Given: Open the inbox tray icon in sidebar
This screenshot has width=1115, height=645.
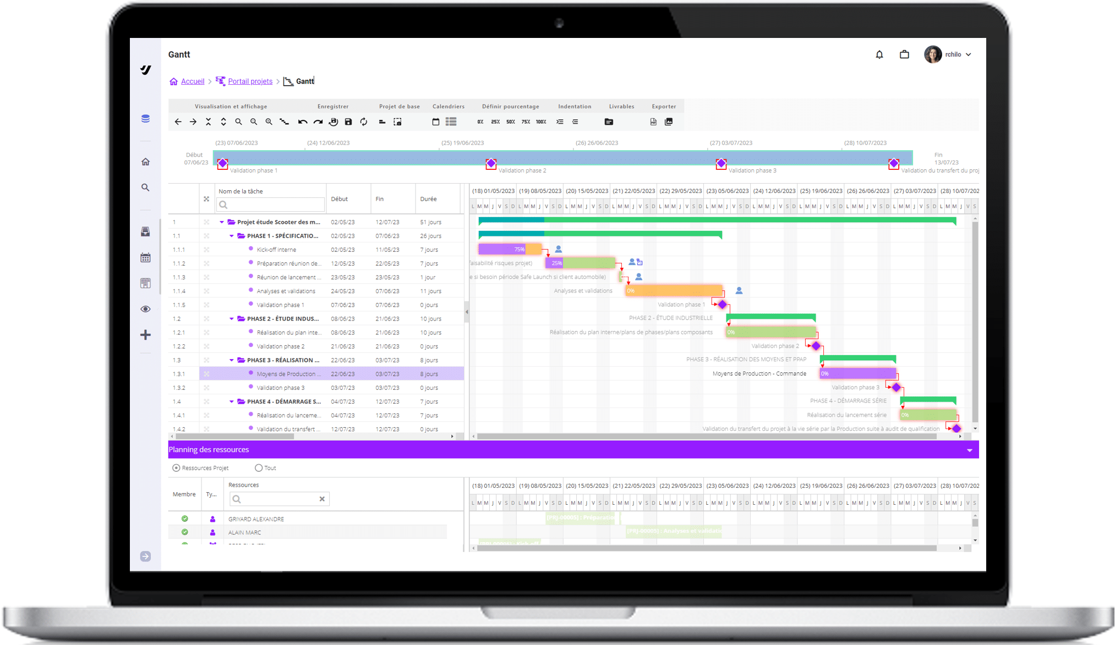Looking at the screenshot, I should pos(145,231).
